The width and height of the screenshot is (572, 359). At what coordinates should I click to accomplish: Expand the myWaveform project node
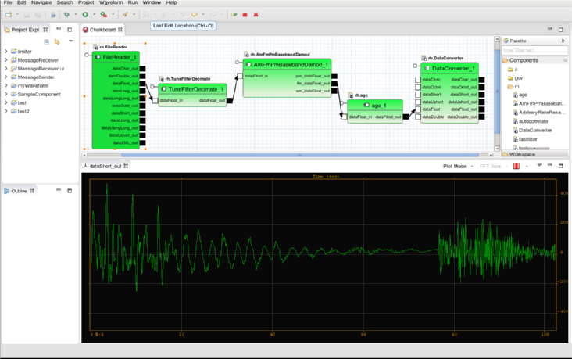click(x=5, y=86)
